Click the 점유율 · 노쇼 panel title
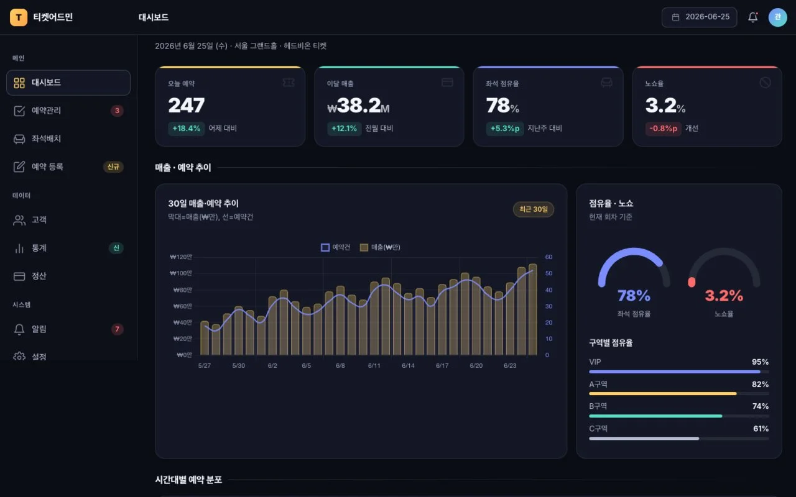 pos(611,204)
